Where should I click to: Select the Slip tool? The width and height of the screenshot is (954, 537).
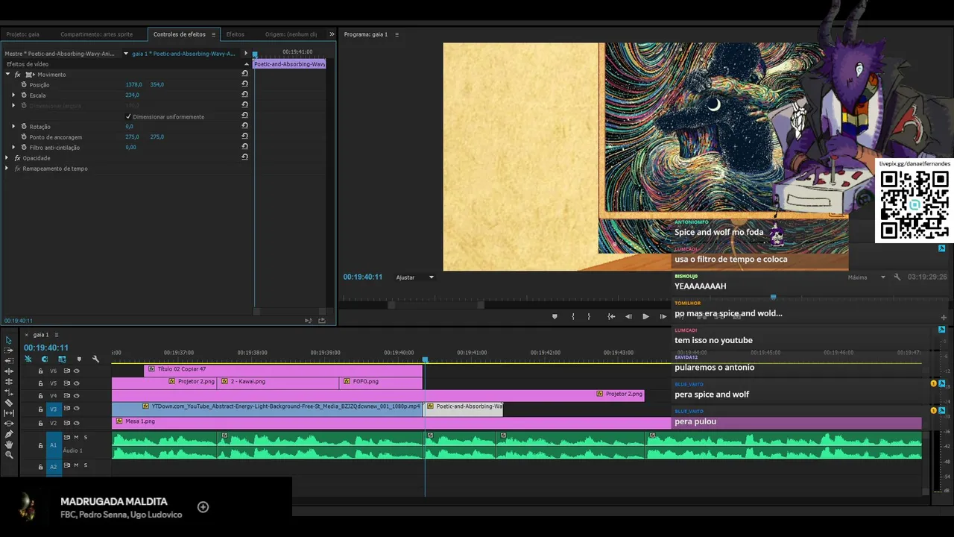(9, 412)
